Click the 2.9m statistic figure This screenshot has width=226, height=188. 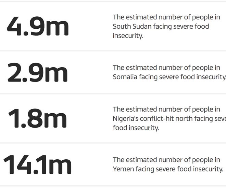click(x=38, y=73)
